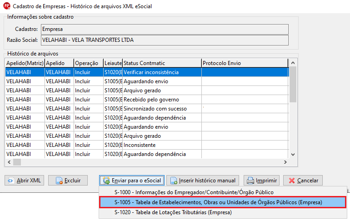
Task: Click Enviar para o eSocial button text
Action: tap(136, 181)
